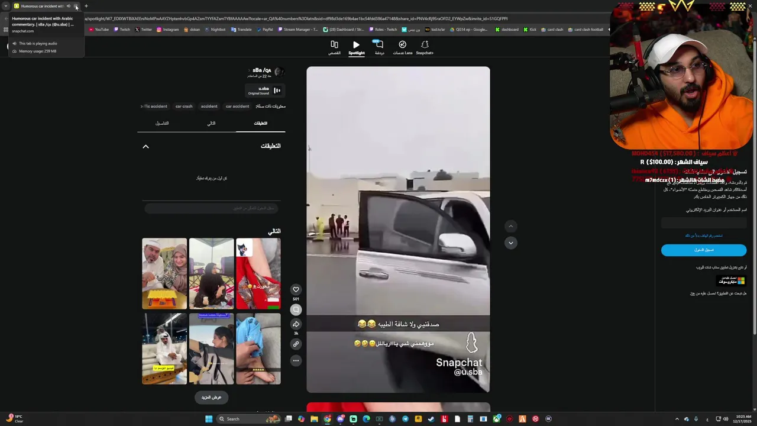Mute the playing Snapchat browser tab
Image resolution: width=757 pixels, height=426 pixels.
click(x=69, y=6)
